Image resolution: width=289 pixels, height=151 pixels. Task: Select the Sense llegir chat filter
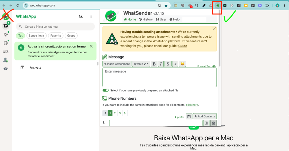36,36
